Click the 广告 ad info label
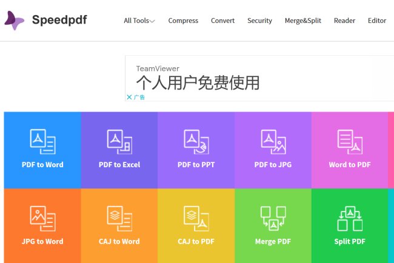The width and height of the screenshot is (394, 263). pyautogui.click(x=139, y=97)
